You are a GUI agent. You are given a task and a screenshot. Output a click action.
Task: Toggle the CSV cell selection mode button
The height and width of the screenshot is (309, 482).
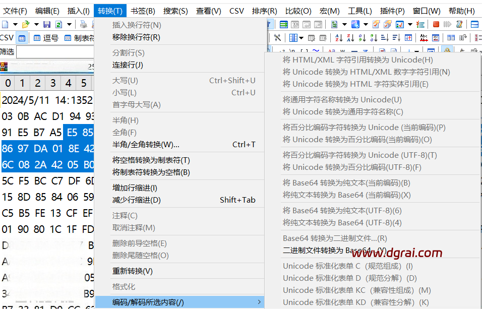click(x=22, y=38)
